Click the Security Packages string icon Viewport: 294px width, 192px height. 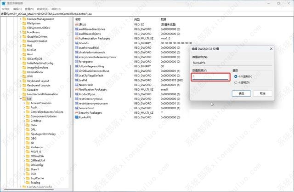77,112
